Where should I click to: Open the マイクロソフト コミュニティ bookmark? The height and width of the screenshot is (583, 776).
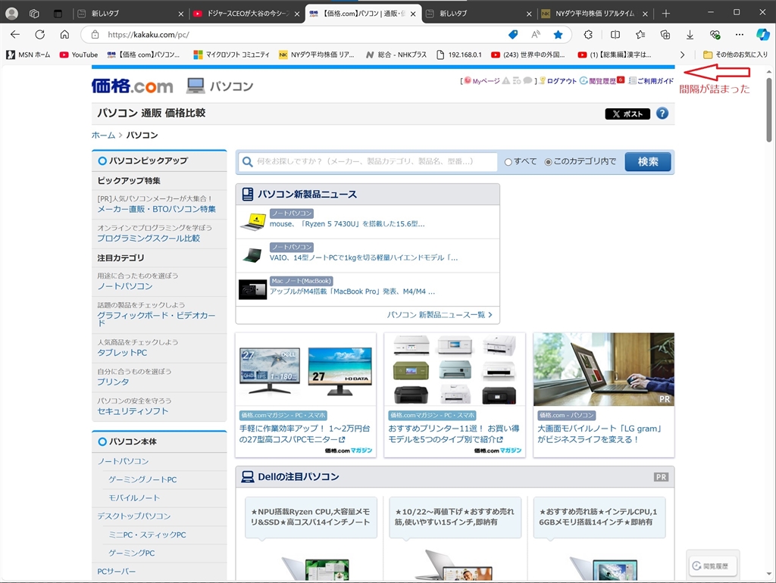tap(232, 55)
